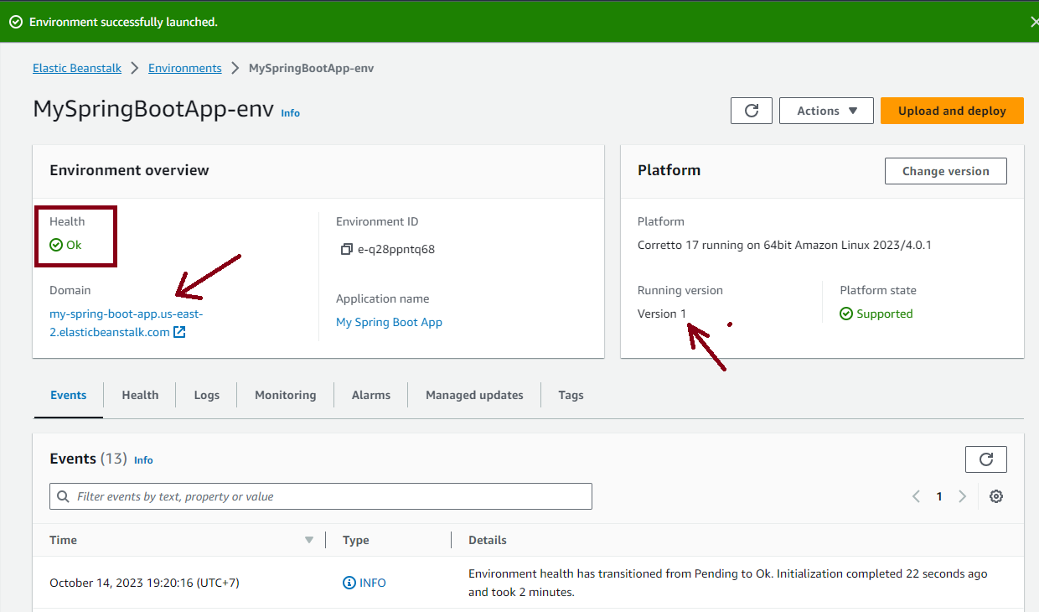Viewport: 1039px width, 612px height.
Task: Open the Elastic Beanstalk breadcrumb link
Action: coord(77,68)
